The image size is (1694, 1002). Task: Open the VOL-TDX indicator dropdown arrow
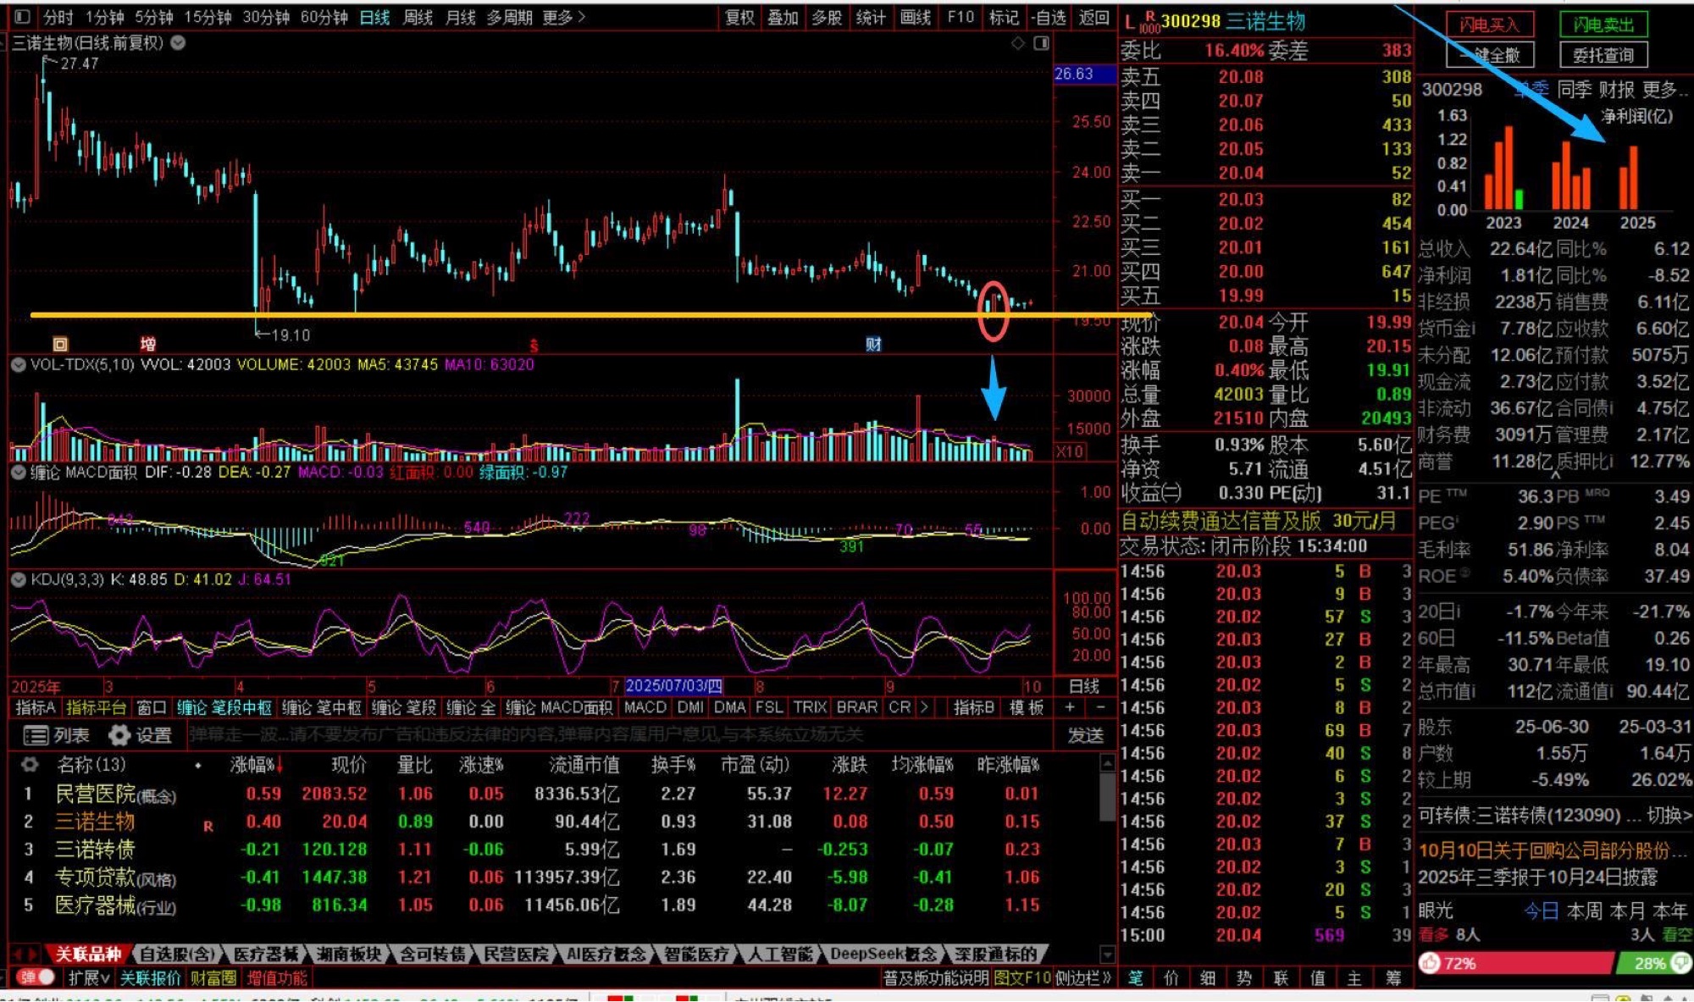coord(18,365)
